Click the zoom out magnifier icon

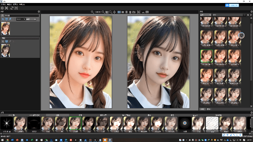pos(103,12)
